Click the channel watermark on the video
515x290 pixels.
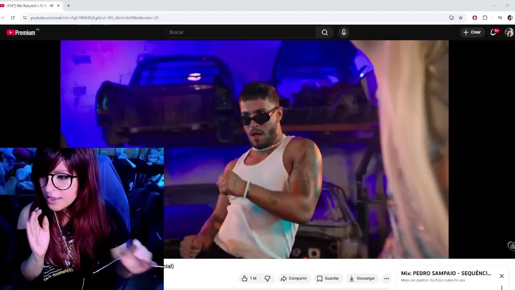(511, 246)
